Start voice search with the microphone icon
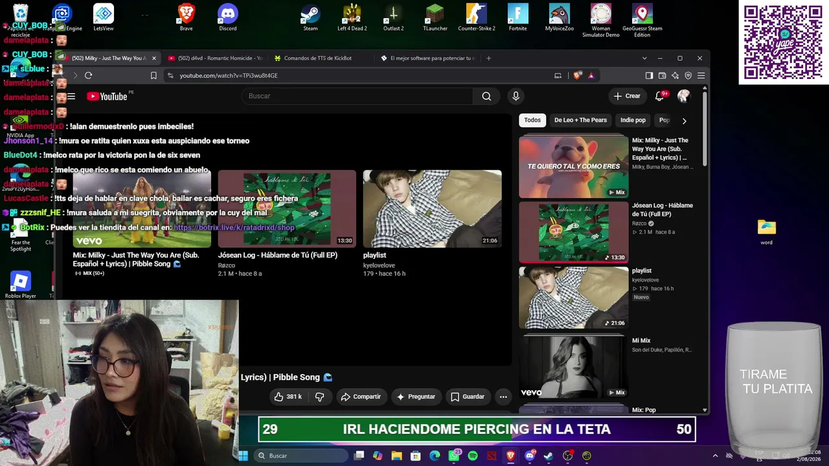 [516, 96]
